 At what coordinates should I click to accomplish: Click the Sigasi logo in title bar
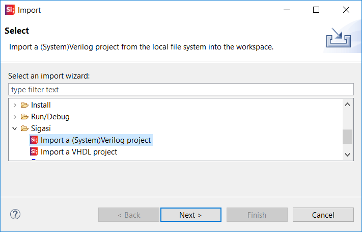click(10, 10)
